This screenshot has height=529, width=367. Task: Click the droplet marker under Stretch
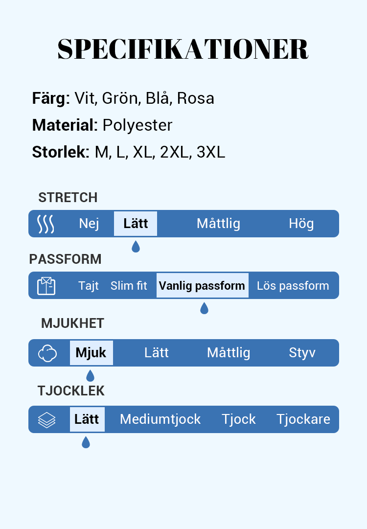click(x=136, y=247)
